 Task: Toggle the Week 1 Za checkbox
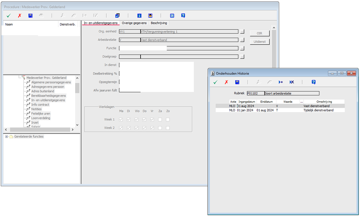pyautogui.click(x=160, y=120)
